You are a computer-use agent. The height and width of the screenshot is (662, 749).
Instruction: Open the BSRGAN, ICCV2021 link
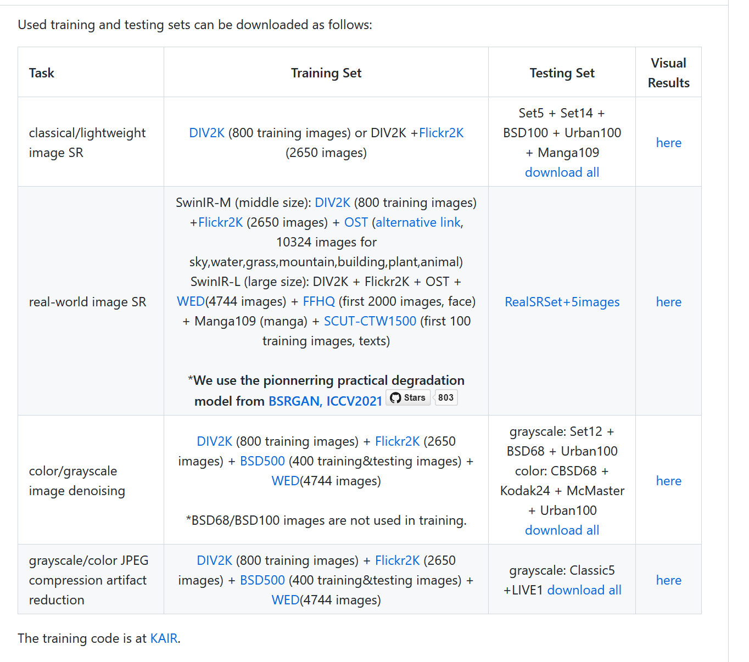point(325,401)
